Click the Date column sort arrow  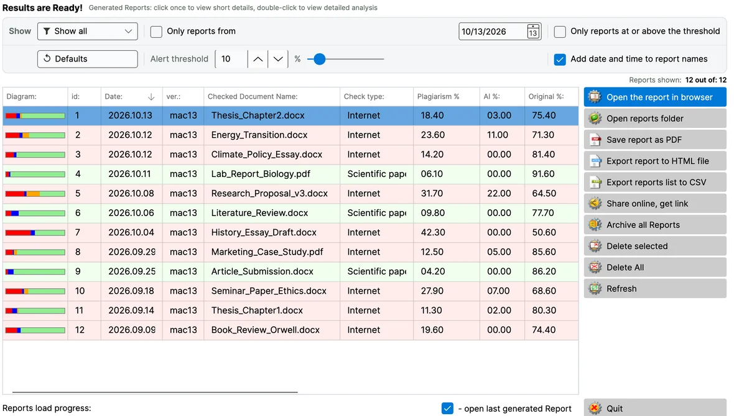click(x=151, y=97)
